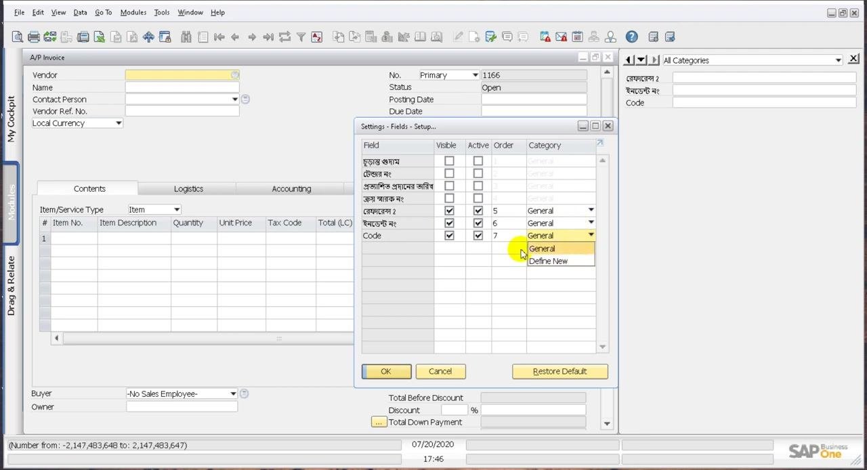Go to the First Data Record icon
This screenshot has width=867, height=470.
219,37
